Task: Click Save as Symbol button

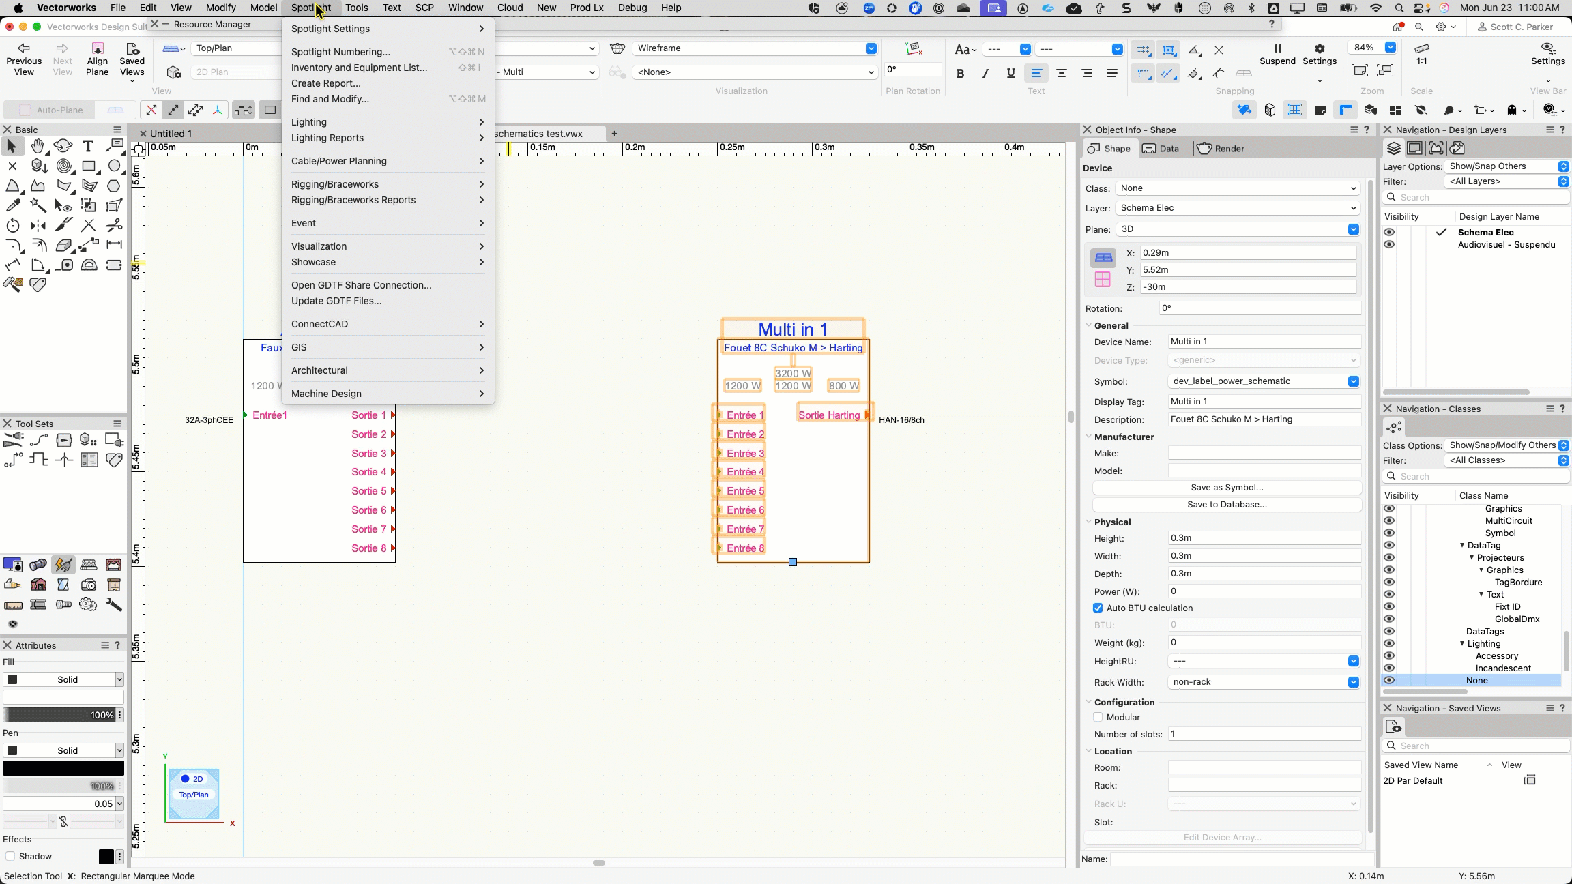Action: click(x=1226, y=487)
